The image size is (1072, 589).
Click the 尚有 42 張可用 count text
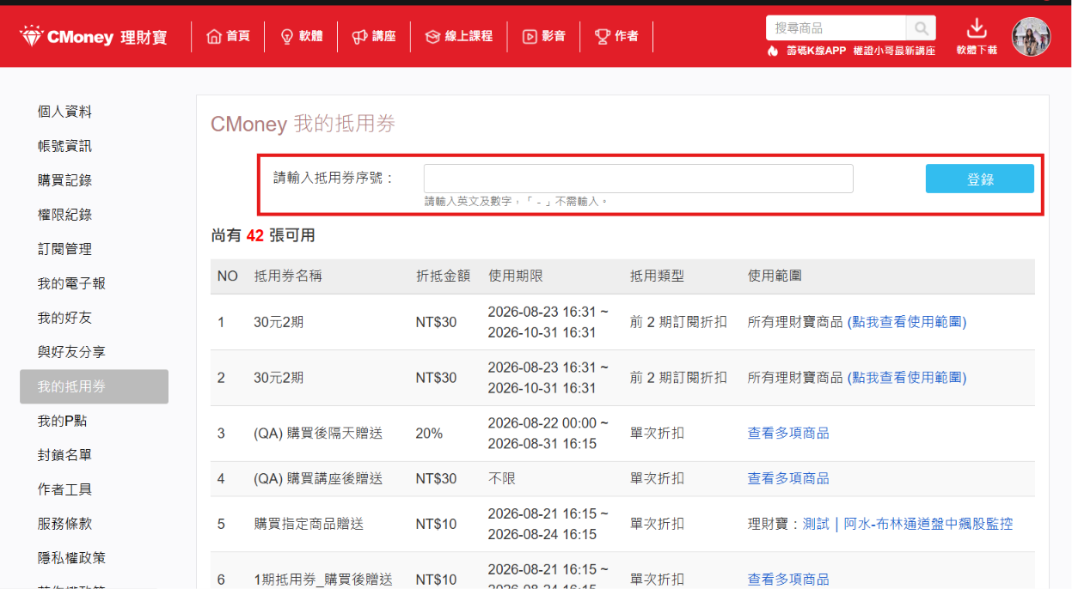(x=263, y=235)
